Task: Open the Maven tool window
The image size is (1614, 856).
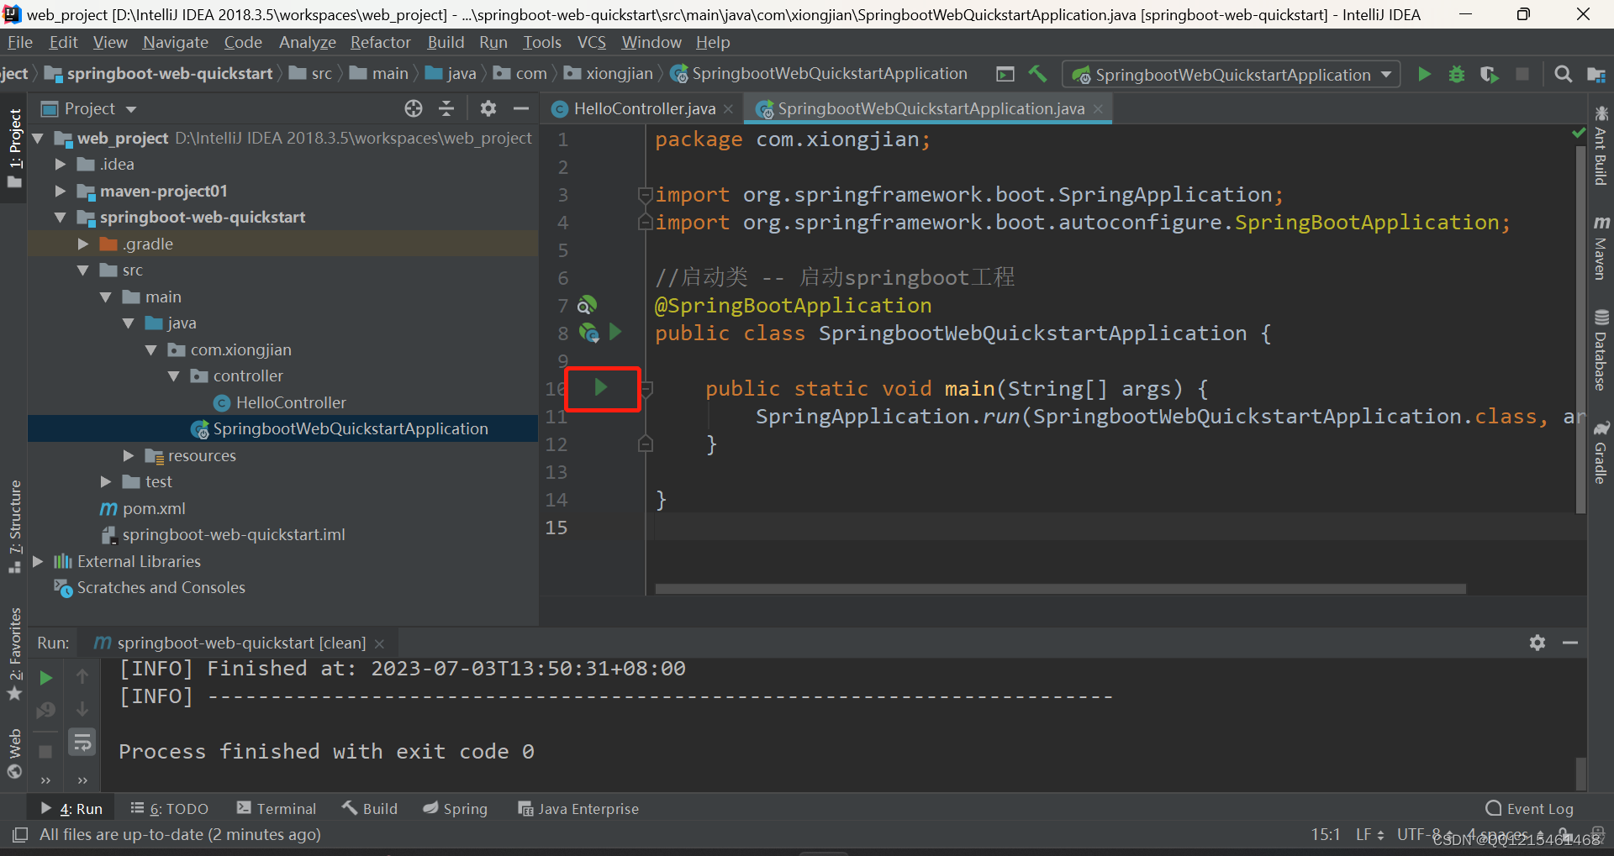Action: click(x=1601, y=247)
